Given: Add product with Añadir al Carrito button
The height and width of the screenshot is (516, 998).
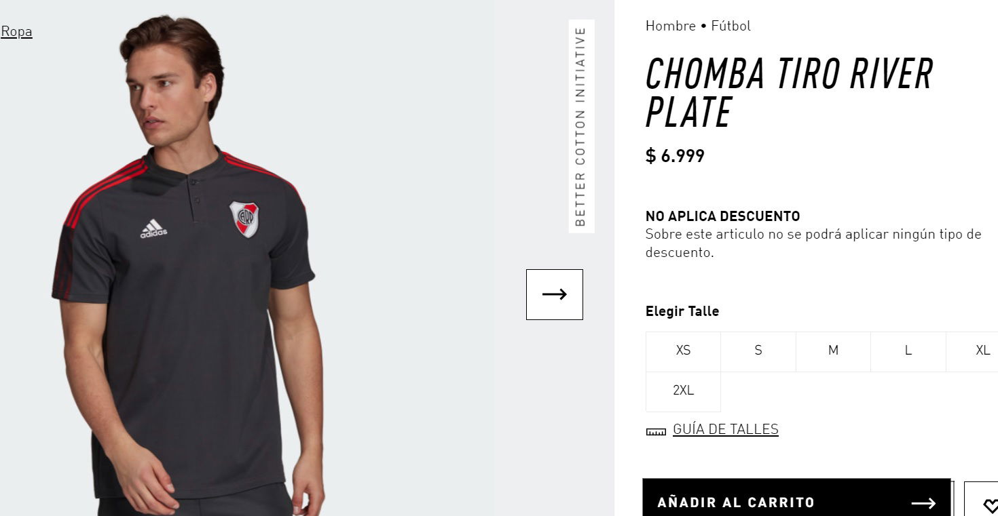Looking at the screenshot, I should (796, 498).
